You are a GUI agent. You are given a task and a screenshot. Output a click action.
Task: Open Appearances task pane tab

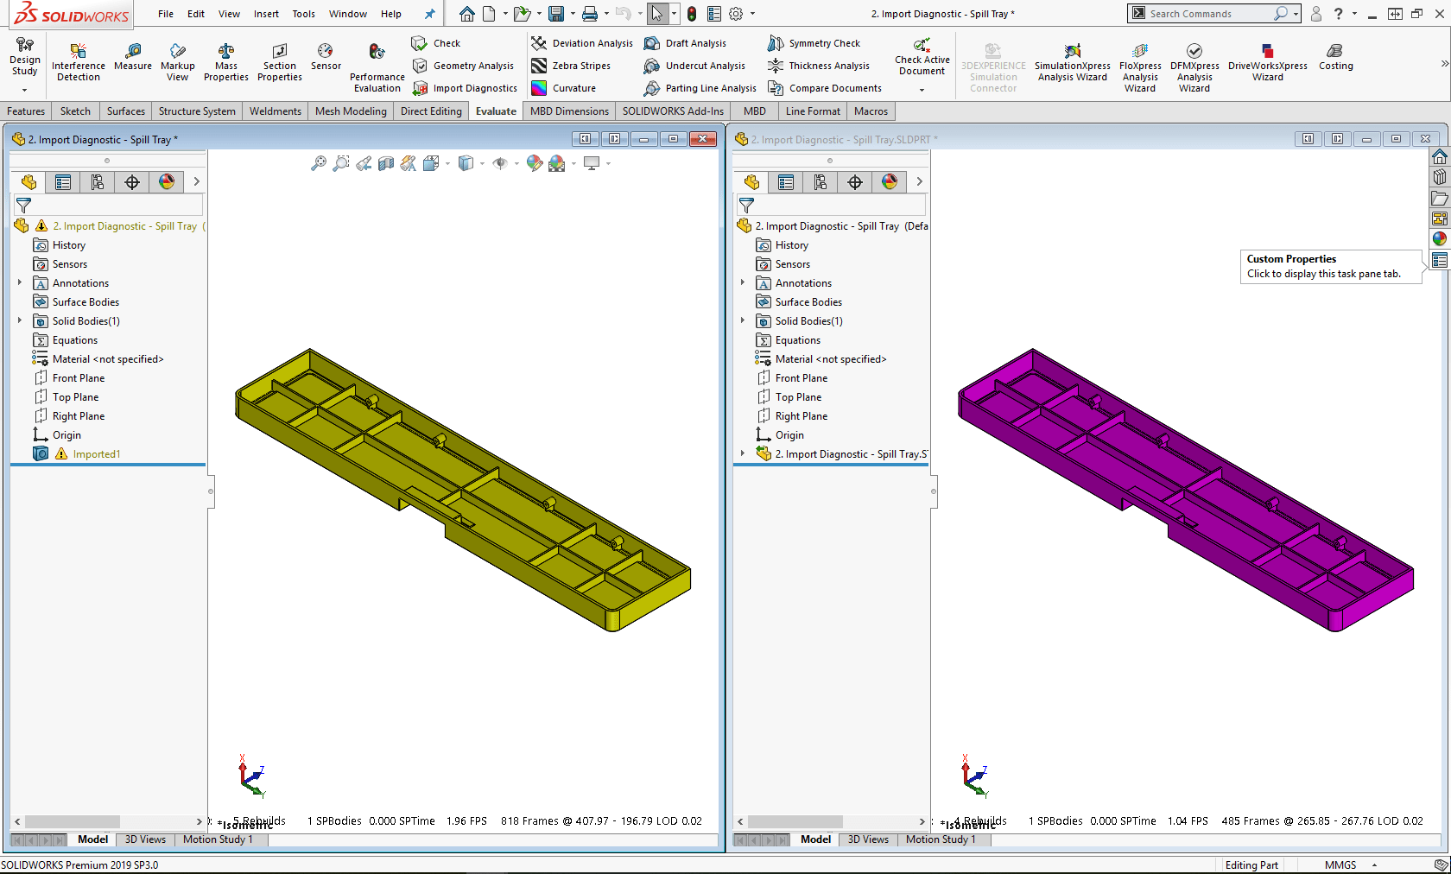[x=1440, y=239]
